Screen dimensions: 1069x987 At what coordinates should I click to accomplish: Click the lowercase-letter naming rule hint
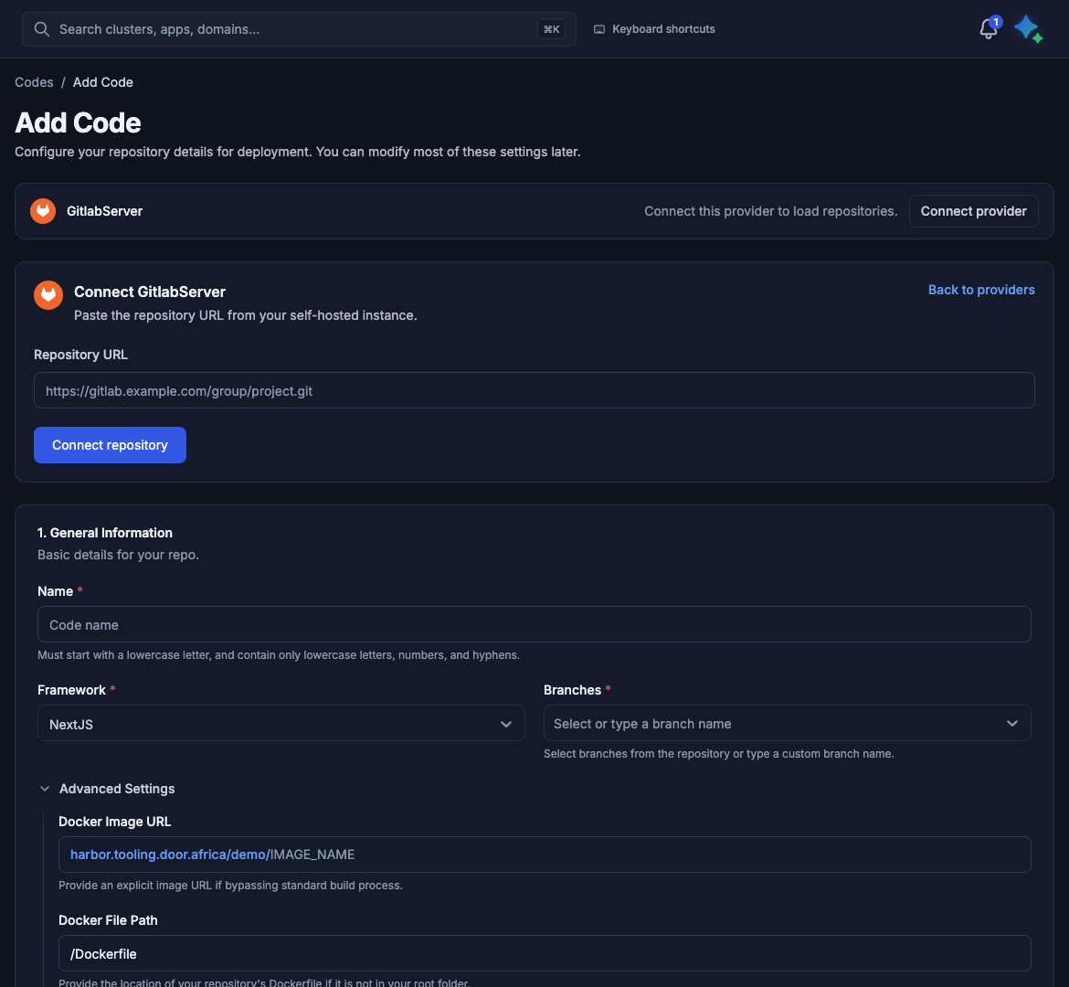tap(278, 655)
